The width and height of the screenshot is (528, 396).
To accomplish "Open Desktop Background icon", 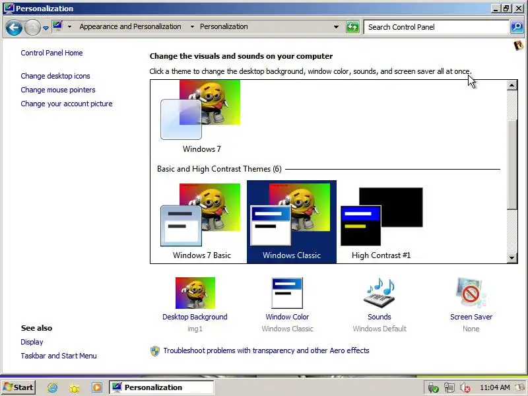I will coord(195,293).
